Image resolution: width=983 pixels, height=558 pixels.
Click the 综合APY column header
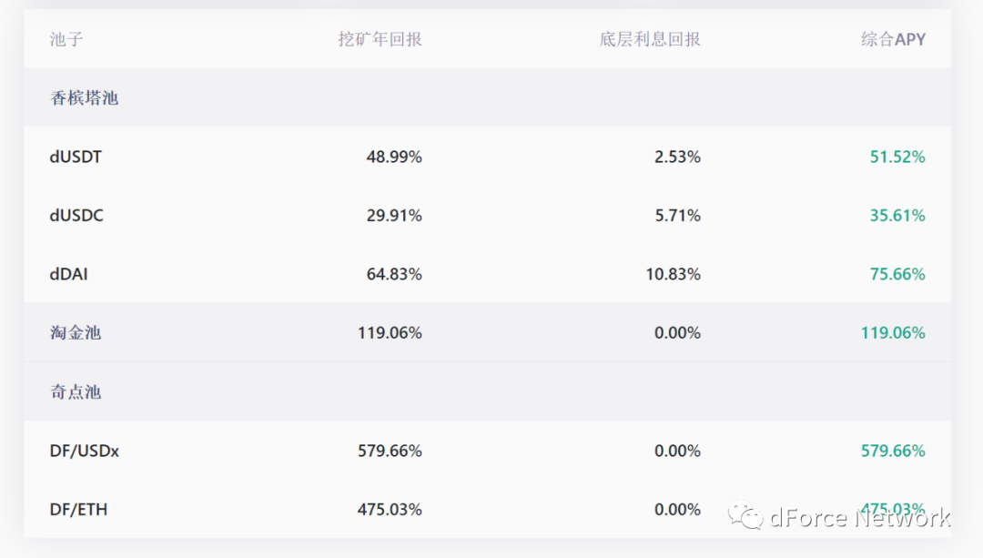[x=893, y=39]
